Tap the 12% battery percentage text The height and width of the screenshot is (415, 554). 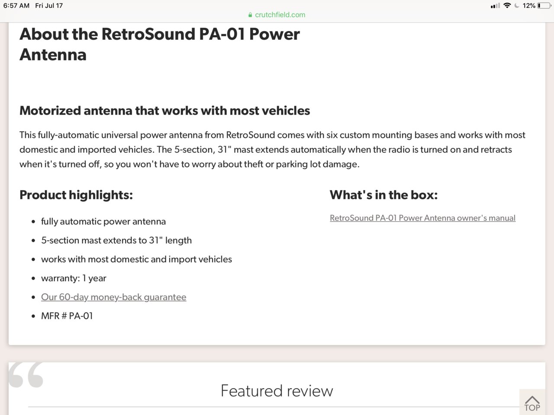(x=529, y=6)
